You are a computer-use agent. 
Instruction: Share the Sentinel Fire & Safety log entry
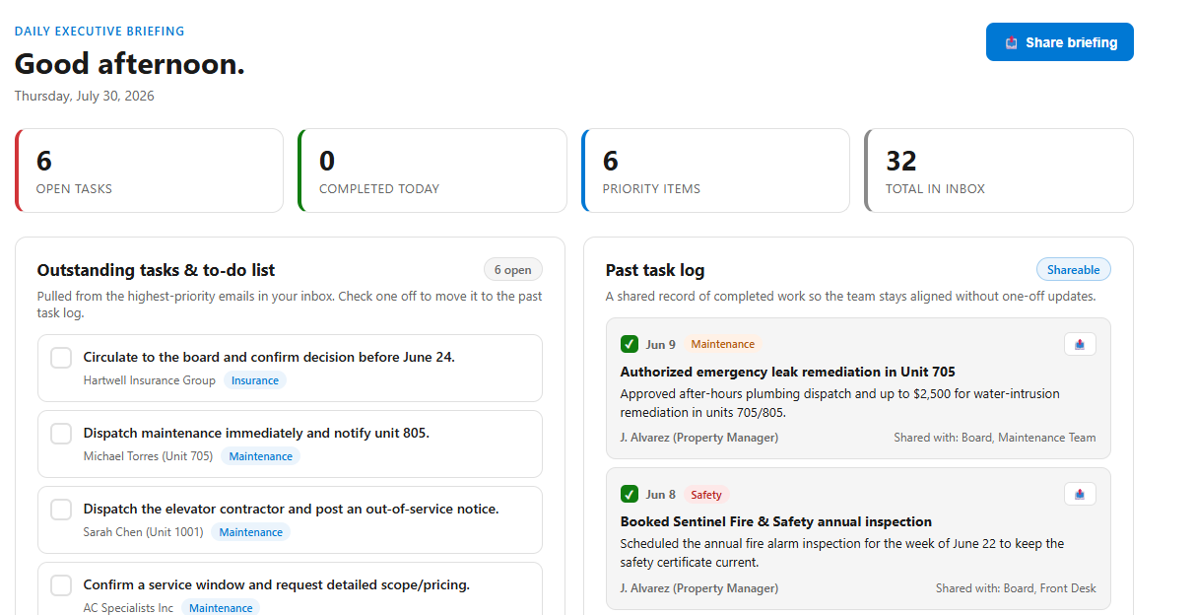tap(1080, 494)
